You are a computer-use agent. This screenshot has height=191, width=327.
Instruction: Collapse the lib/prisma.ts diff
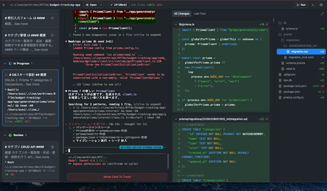(x=176, y=24)
